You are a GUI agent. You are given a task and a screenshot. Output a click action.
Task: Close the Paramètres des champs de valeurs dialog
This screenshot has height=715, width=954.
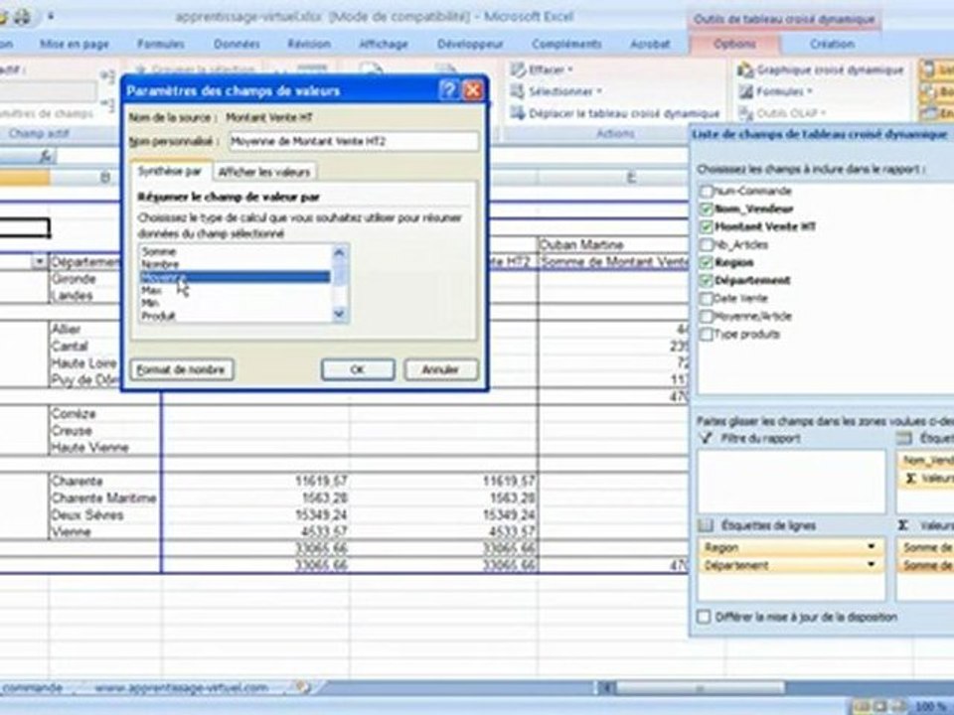pos(473,90)
